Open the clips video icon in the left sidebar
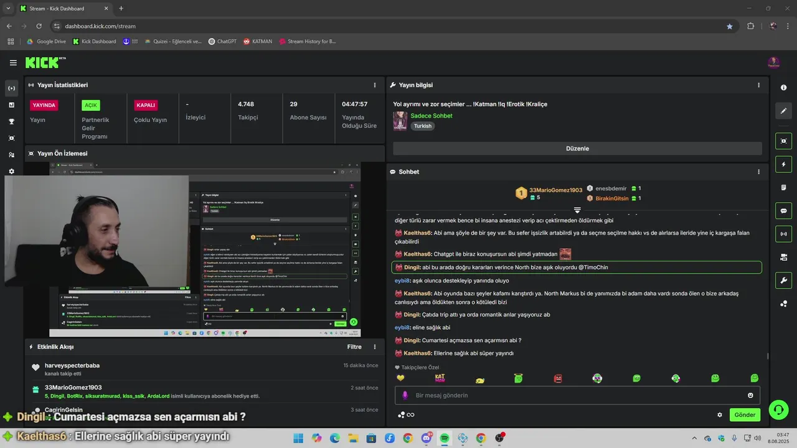Image resolution: width=797 pixels, height=448 pixels. point(12,138)
